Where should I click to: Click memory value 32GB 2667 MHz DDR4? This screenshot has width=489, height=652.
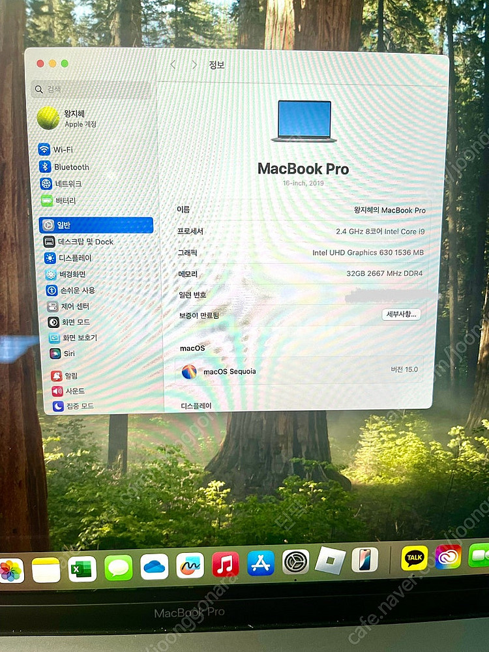coord(384,273)
